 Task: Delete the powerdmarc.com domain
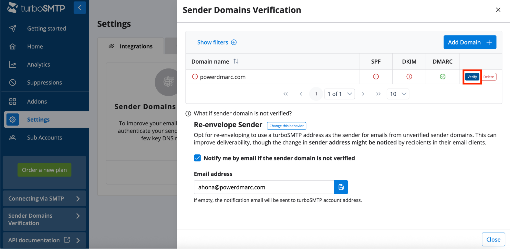coord(488,77)
